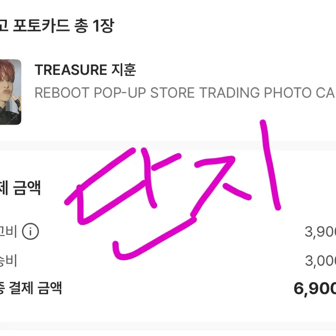Screen dimensions: 336x336
Task: Tap the 포토카드 총 1장 header
Action: tap(57, 26)
